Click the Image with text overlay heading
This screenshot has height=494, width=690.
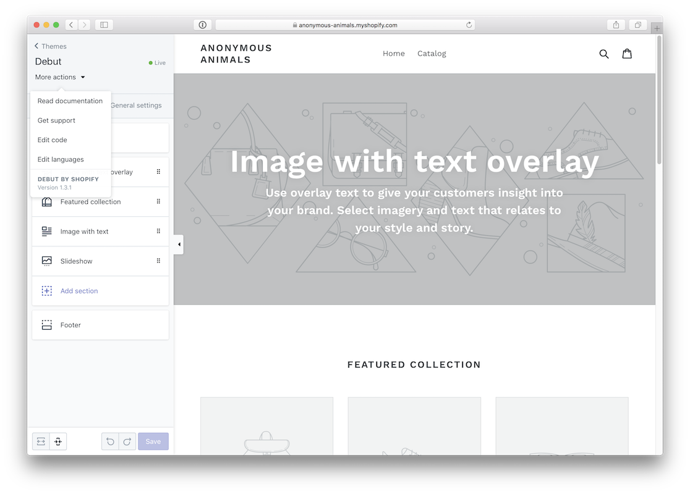(414, 161)
